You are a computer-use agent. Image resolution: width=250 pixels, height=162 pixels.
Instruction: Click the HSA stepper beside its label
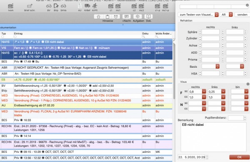(200, 74)
